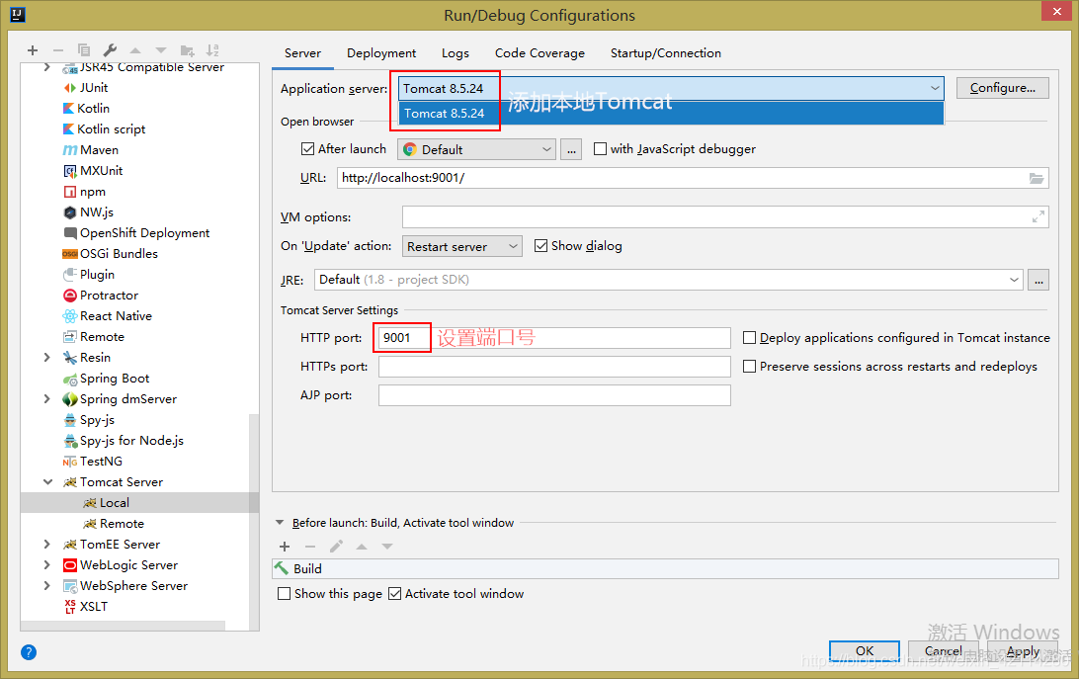Click the Cancel button
1079x679 pixels.
(944, 650)
